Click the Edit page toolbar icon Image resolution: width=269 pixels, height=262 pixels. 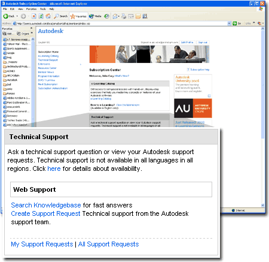coord(131,16)
